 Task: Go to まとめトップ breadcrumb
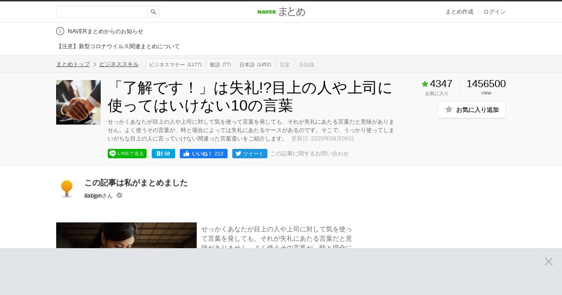73,64
